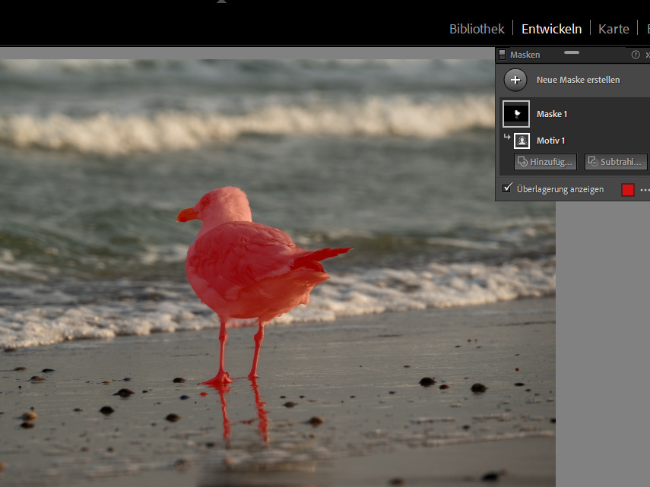Switch to the Bibliothek module
This screenshot has width=650, height=487.
[477, 29]
